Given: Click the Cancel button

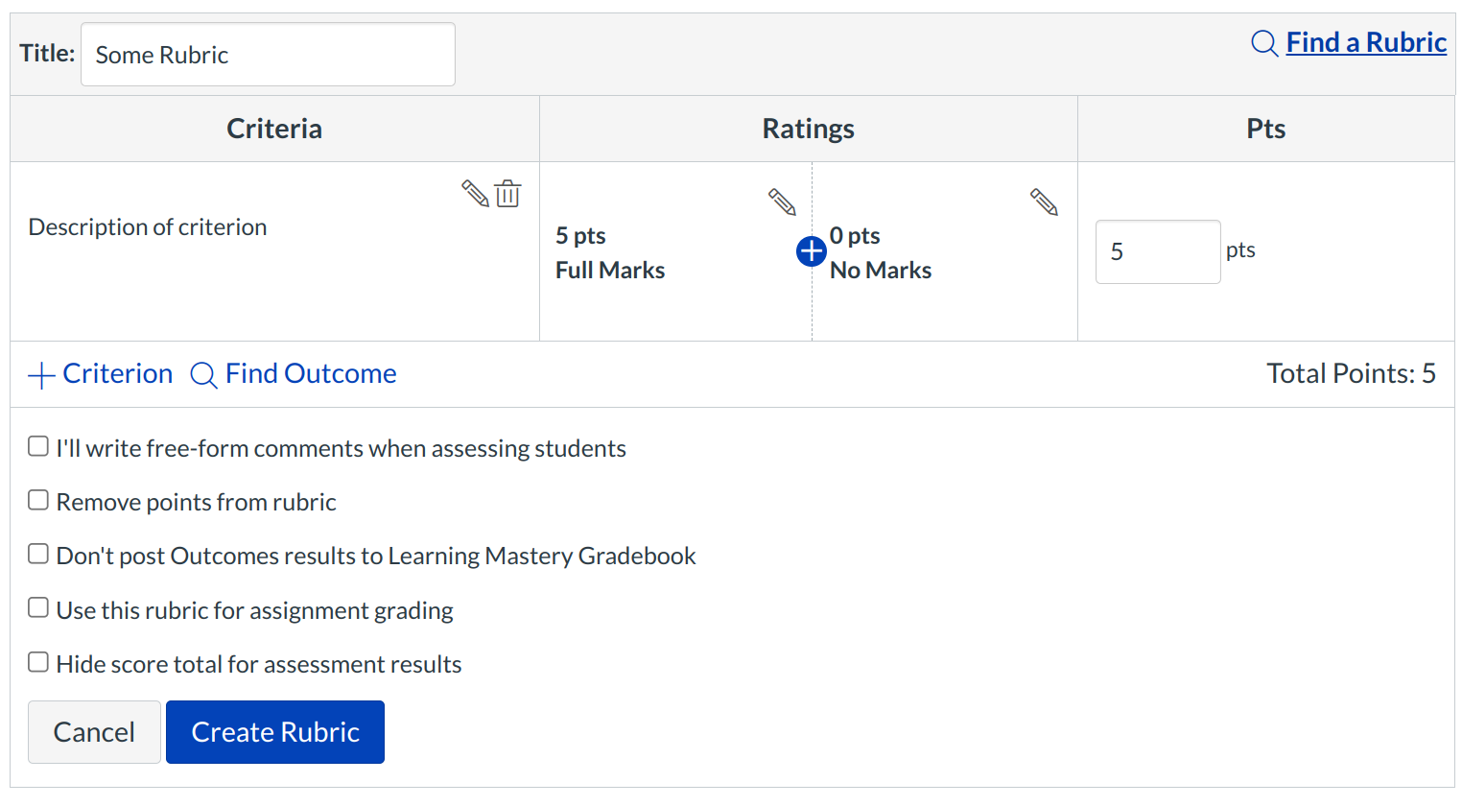Looking at the screenshot, I should click(94, 732).
